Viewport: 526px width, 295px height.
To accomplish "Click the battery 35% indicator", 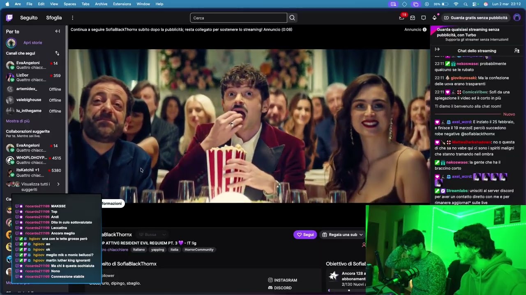I will coord(441,4).
